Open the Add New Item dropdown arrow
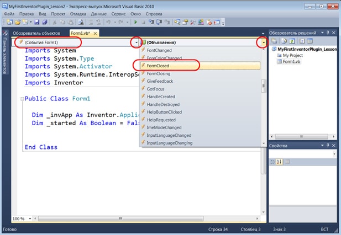The height and width of the screenshot is (235, 341). pyautogui.click(x=30, y=22)
